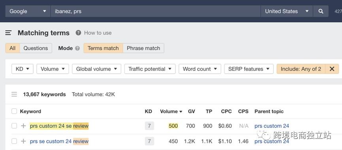342x150 pixels.
Task: Click the TP value 1.1K
Action: (207, 141)
